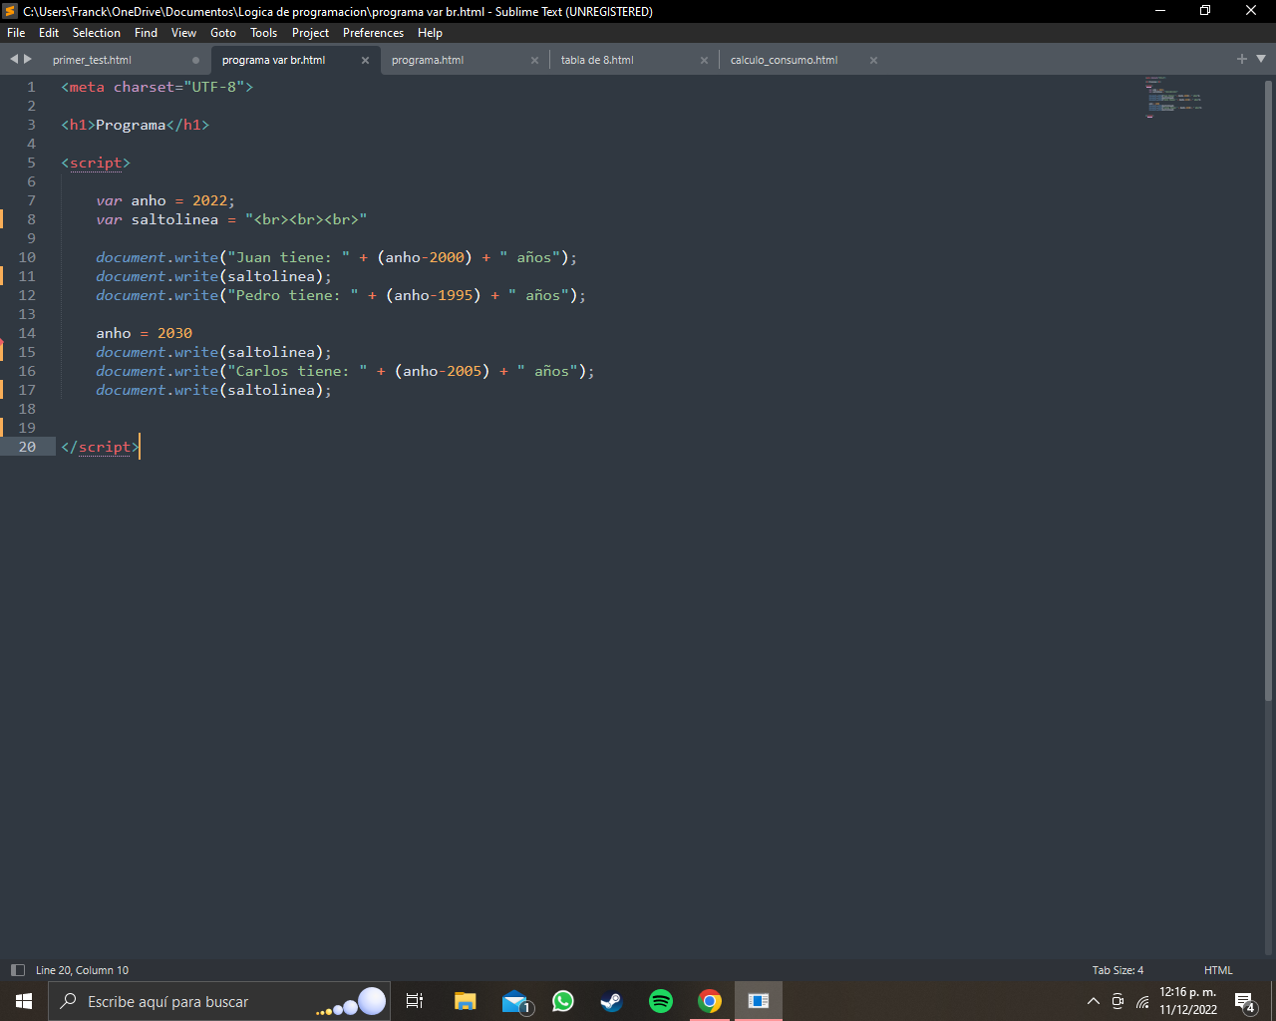Open Tab Size: 4 settings

[x=1117, y=970]
